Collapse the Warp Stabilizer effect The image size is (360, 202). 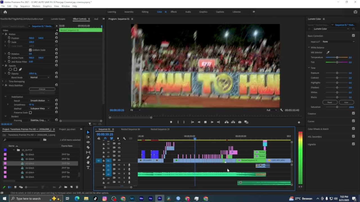(x=3, y=85)
